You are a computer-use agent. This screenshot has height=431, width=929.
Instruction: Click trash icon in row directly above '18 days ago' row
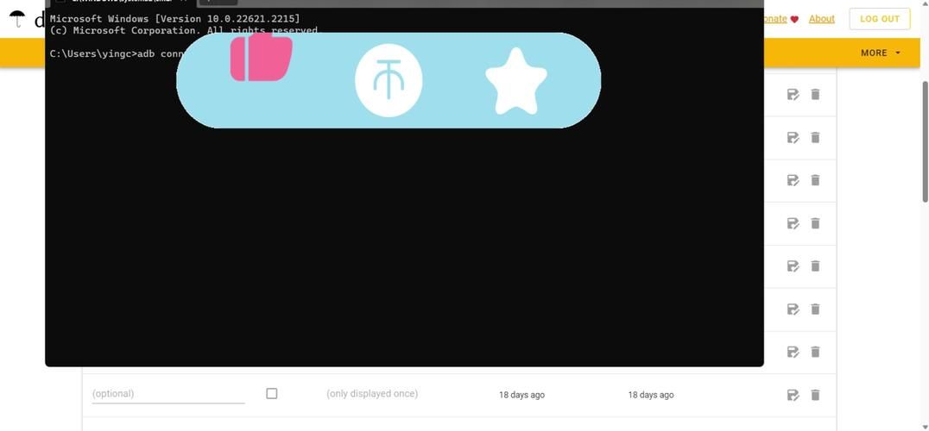(x=815, y=352)
